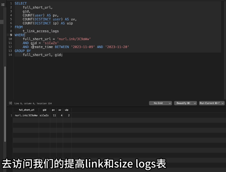This screenshot has height=172, width=226.
Task: Click the pv column header
Action: [x=53, y=110]
